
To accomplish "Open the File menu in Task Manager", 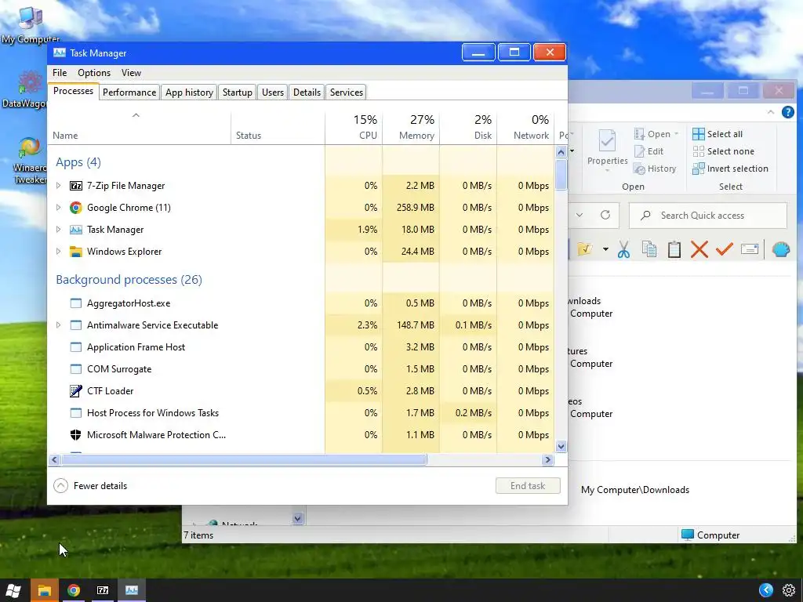I will click(x=60, y=73).
